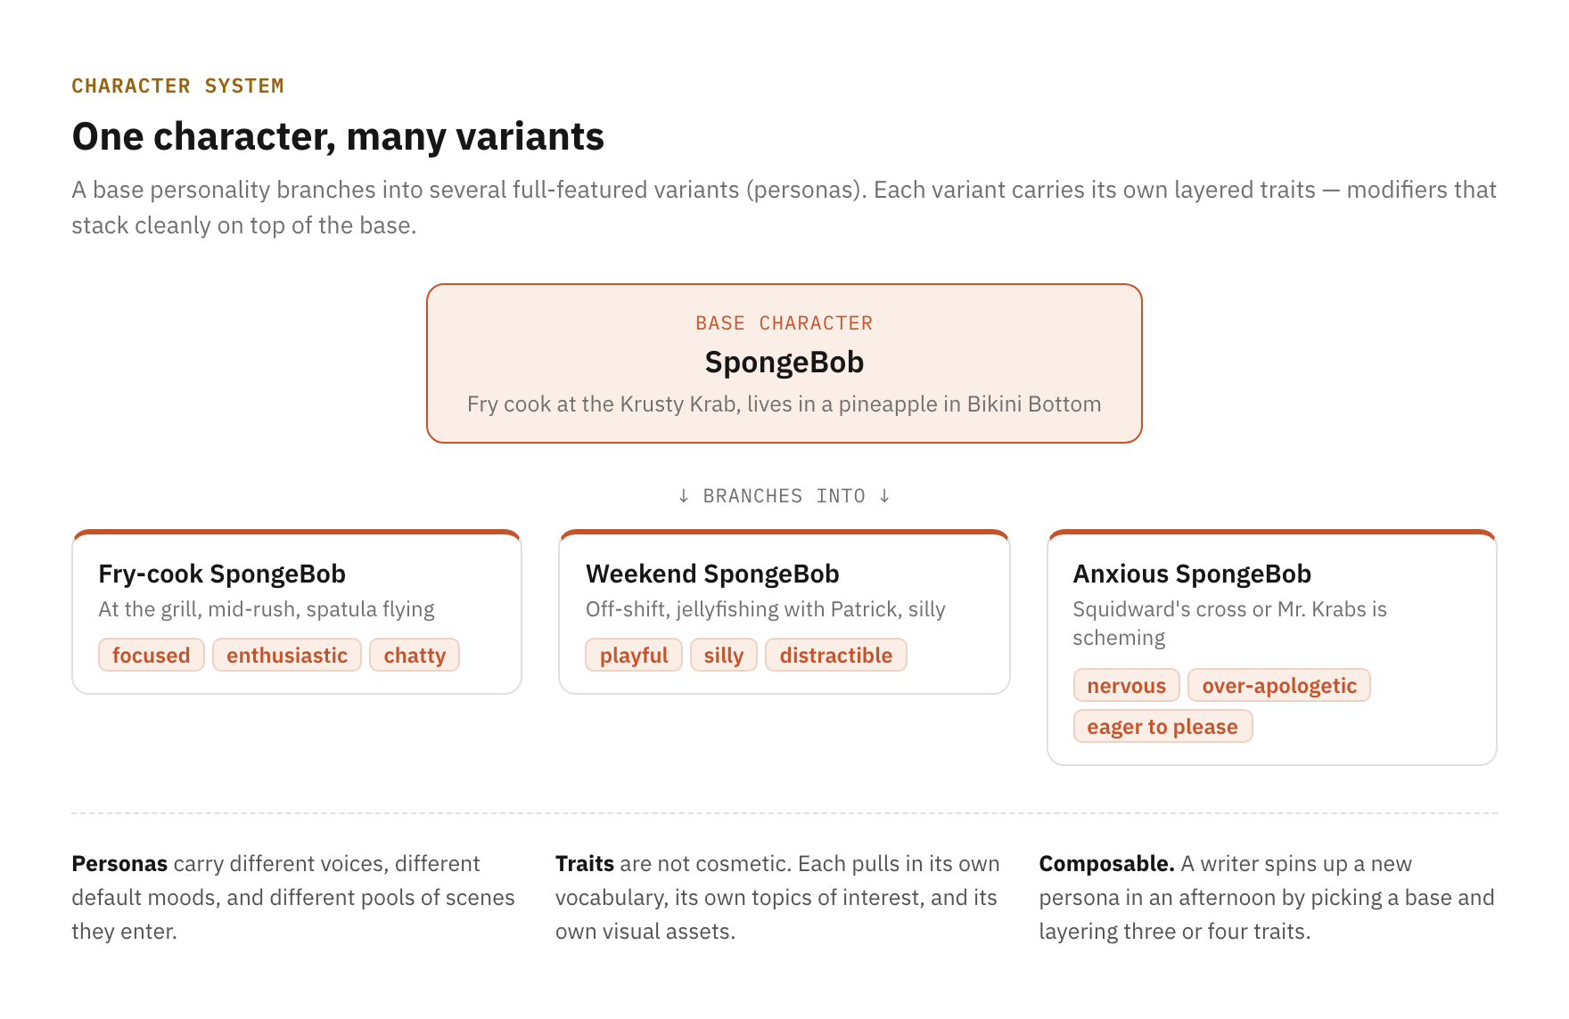Click the left arrow beside BRANCHES INTO
This screenshot has height=1019, width=1569.
tap(684, 495)
